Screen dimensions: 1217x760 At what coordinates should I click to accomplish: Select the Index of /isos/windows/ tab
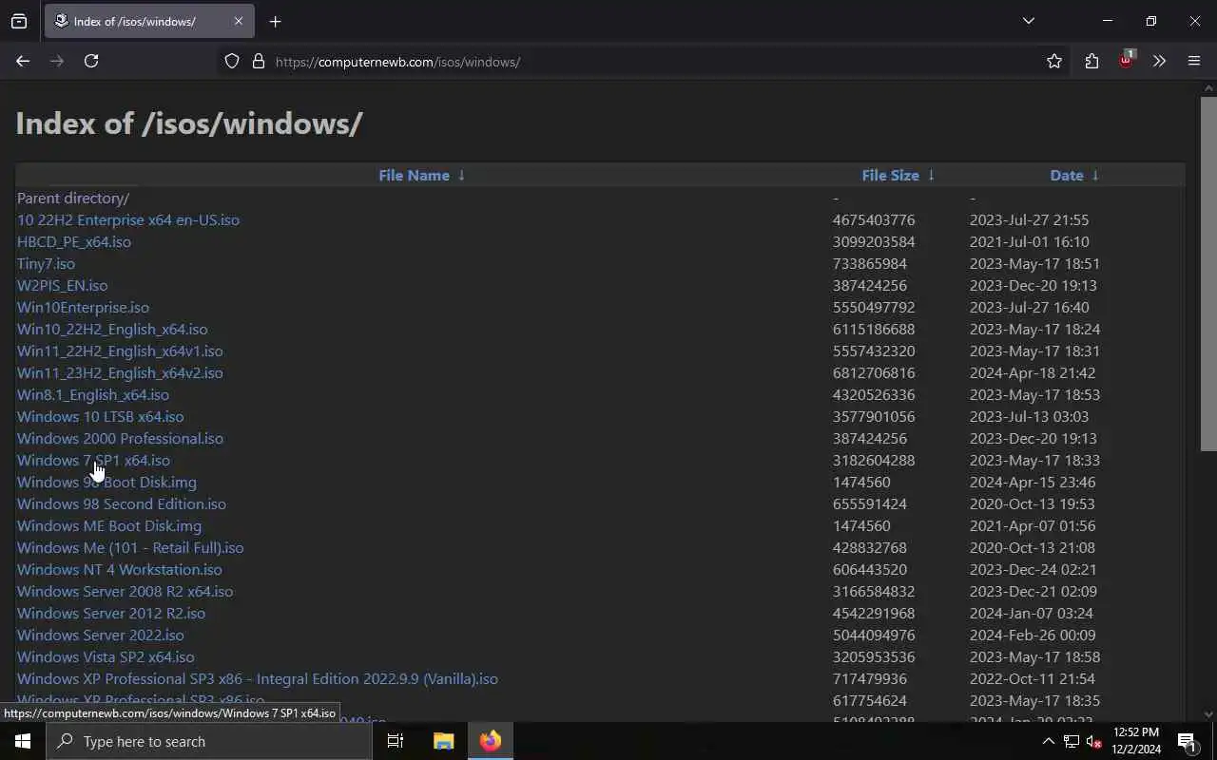[149, 21]
